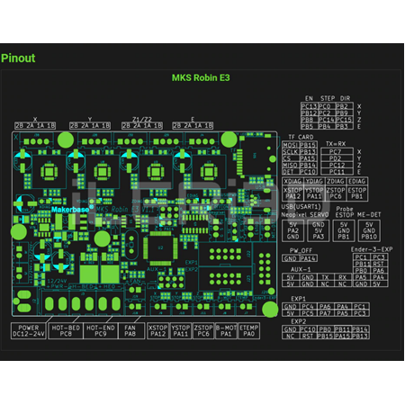Click the B-MOT PA1 label box

coord(226,331)
